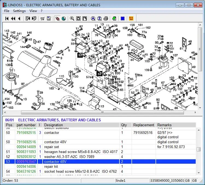
Task: Click the search 2 magnifier icon
Action: click(x=99, y=19)
